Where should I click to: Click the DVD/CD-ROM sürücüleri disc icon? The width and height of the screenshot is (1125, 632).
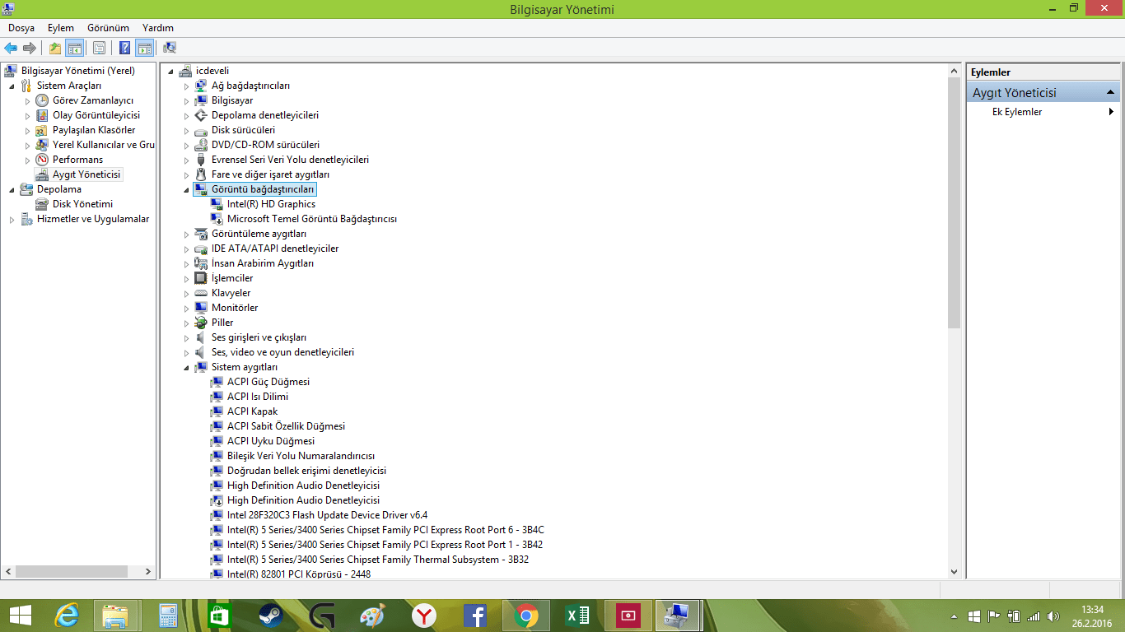(201, 145)
